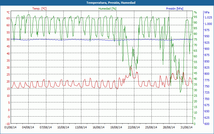The width and height of the screenshot is (214, 134).
Task: Click the 950 value on pressure axis
Action: click(207, 36)
